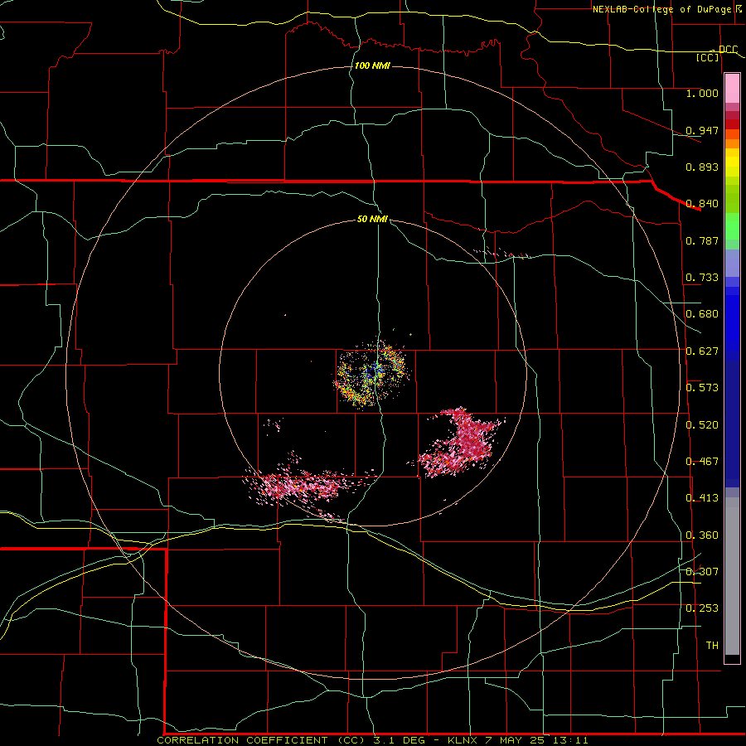
Task: Click the 0.680 legend value
Action: pos(702,314)
